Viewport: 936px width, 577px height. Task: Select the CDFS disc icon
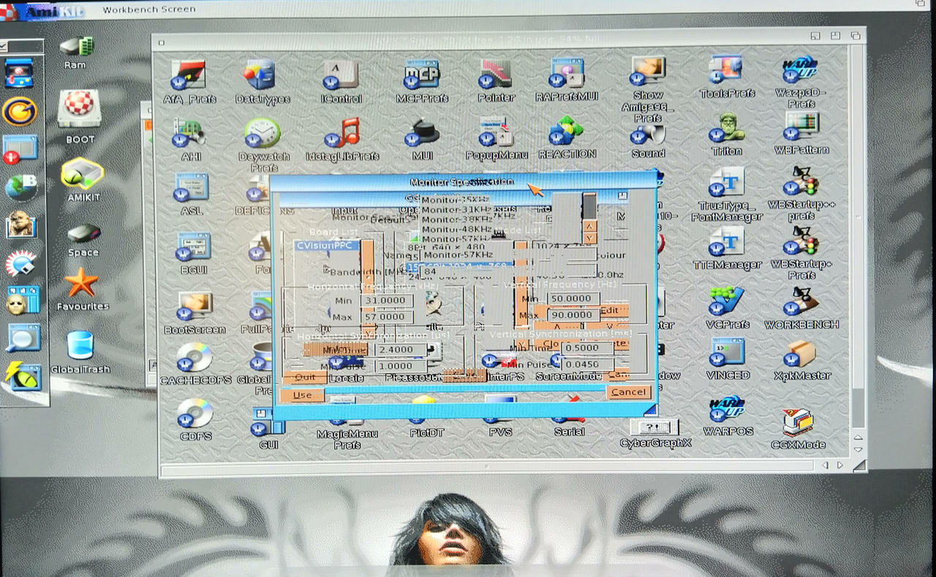pyautogui.click(x=195, y=414)
